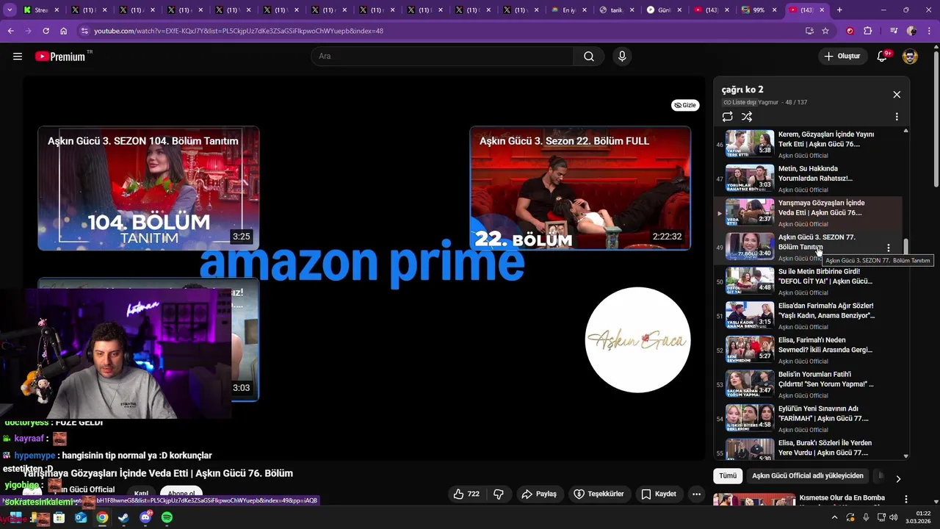The image size is (940, 529).
Task: Open the YouTube hamburger guide menu
Action: click(x=18, y=57)
